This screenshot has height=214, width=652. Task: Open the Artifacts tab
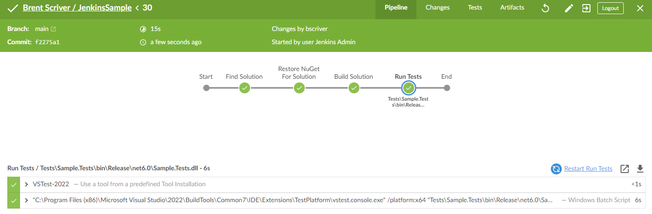pyautogui.click(x=512, y=8)
